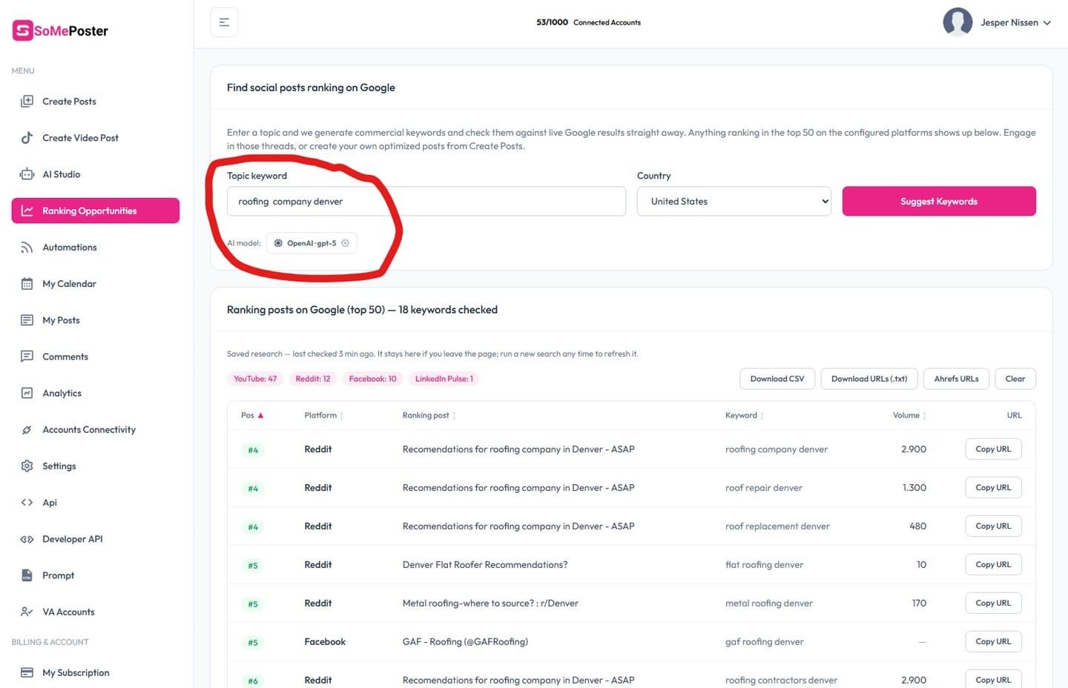The height and width of the screenshot is (688, 1068).
Task: Click the Create Video Post TikTok icon
Action: (x=27, y=138)
